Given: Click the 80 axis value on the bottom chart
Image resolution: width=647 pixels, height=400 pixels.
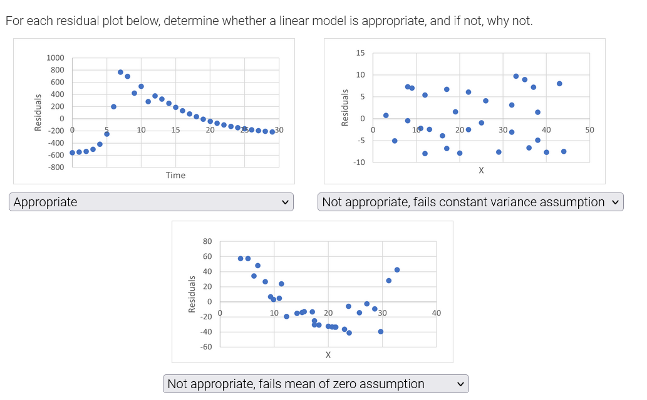Looking at the screenshot, I should (x=209, y=242).
